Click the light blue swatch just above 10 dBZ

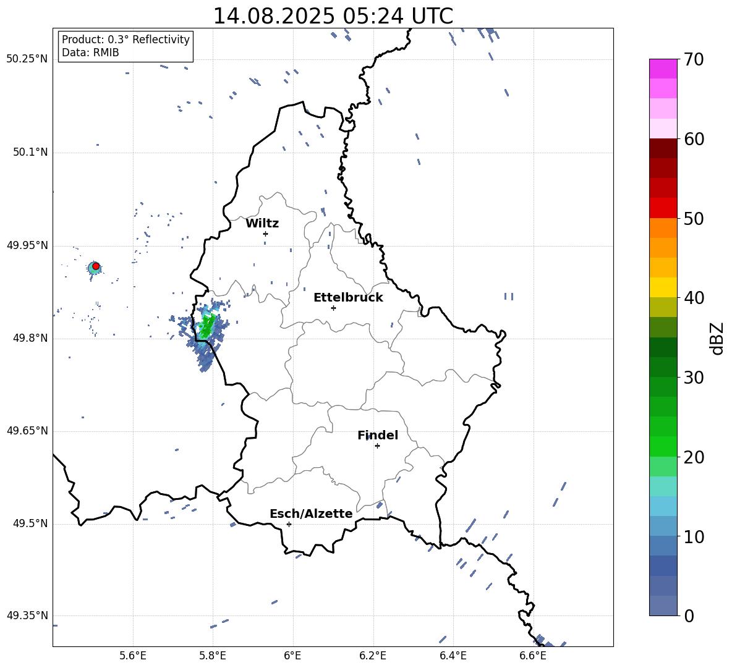(x=663, y=526)
